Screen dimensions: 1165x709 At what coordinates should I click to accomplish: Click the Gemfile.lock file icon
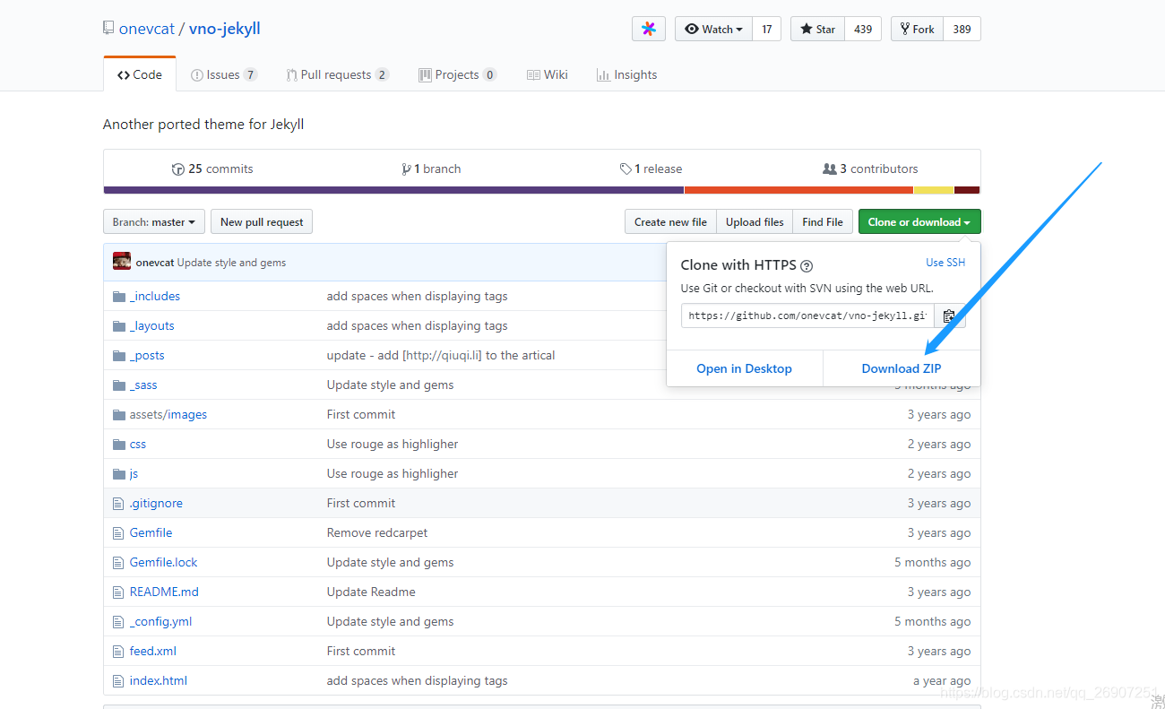pos(118,562)
